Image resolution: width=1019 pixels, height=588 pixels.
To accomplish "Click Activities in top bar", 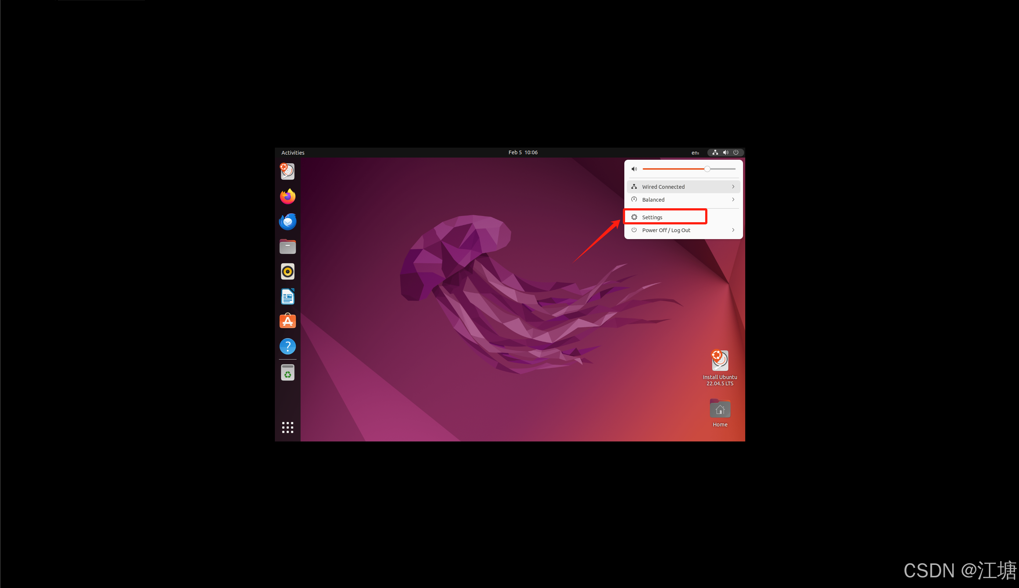I will pos(293,153).
